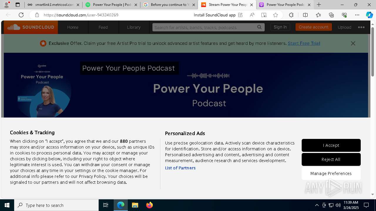376x211 pixels.
Task: Click the search magnifier icon
Action: tap(259, 27)
